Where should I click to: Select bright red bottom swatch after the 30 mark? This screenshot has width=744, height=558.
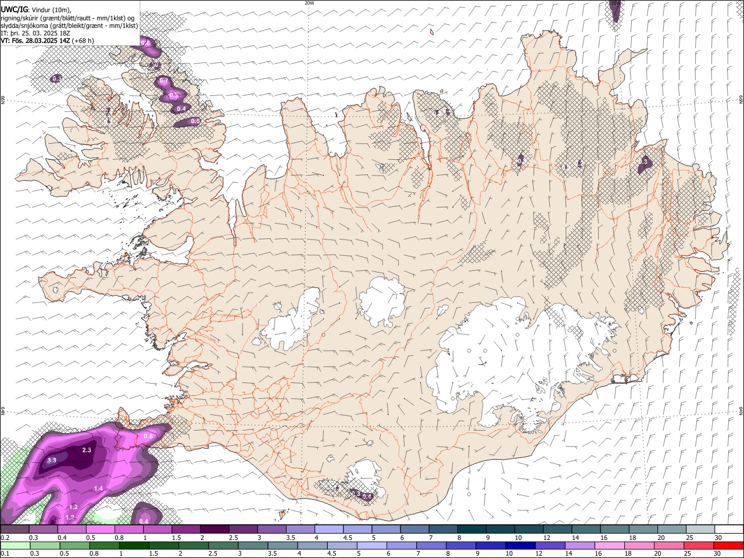coord(729,546)
